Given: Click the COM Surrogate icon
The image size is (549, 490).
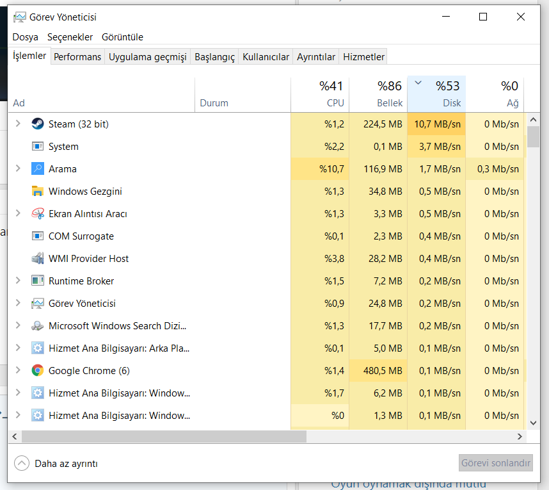Looking at the screenshot, I should pyautogui.click(x=38, y=236).
